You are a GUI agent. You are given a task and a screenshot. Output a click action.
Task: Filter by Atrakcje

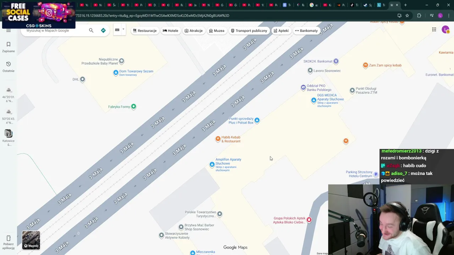(x=194, y=31)
